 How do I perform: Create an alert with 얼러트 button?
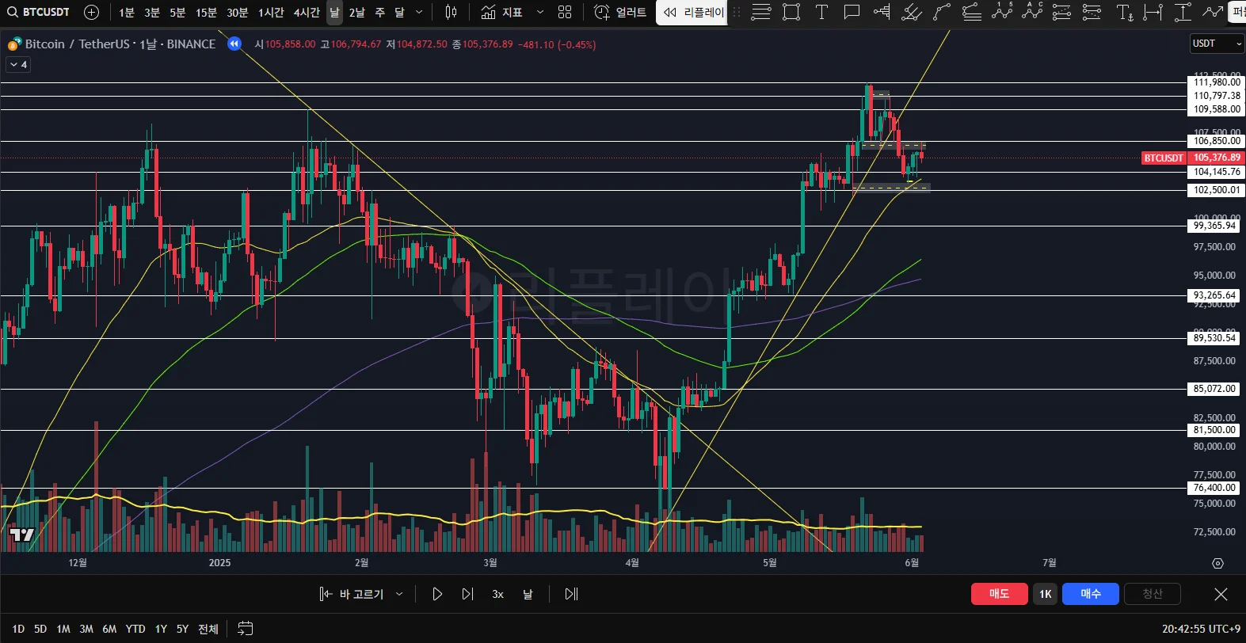click(x=620, y=12)
